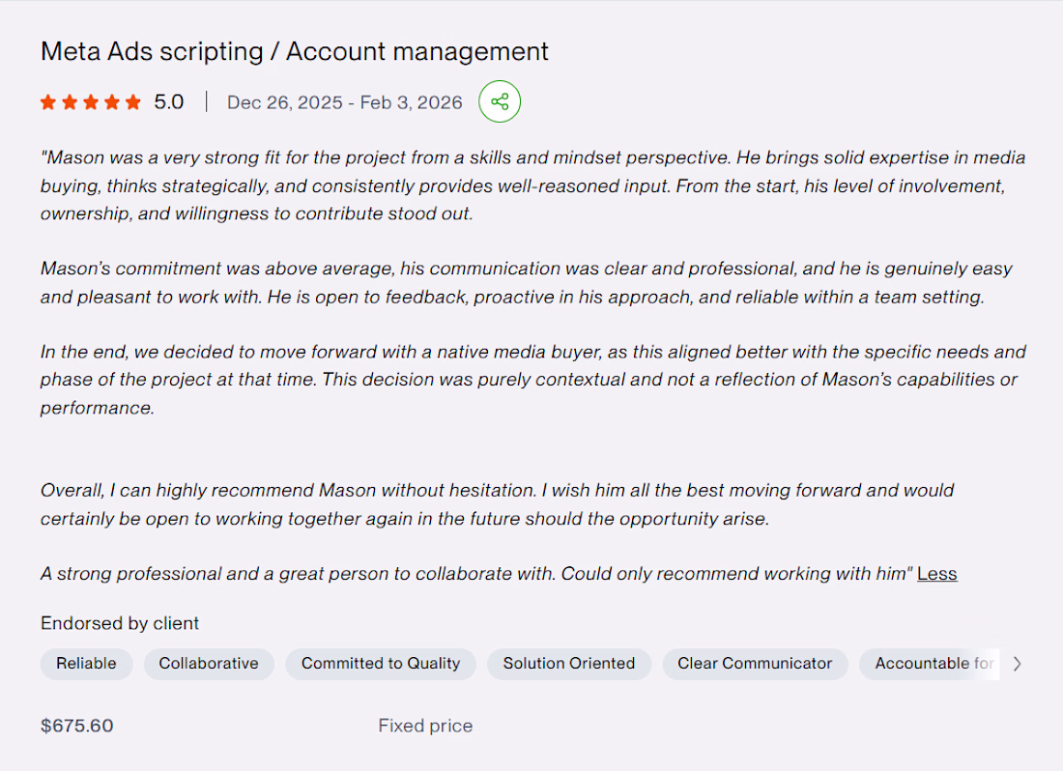Click the green share icon
Screen dimensions: 1063x771
(500, 101)
